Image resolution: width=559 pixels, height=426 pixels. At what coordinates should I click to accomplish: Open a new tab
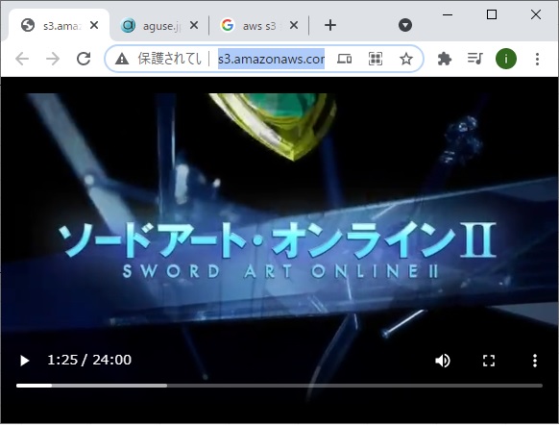pos(330,25)
